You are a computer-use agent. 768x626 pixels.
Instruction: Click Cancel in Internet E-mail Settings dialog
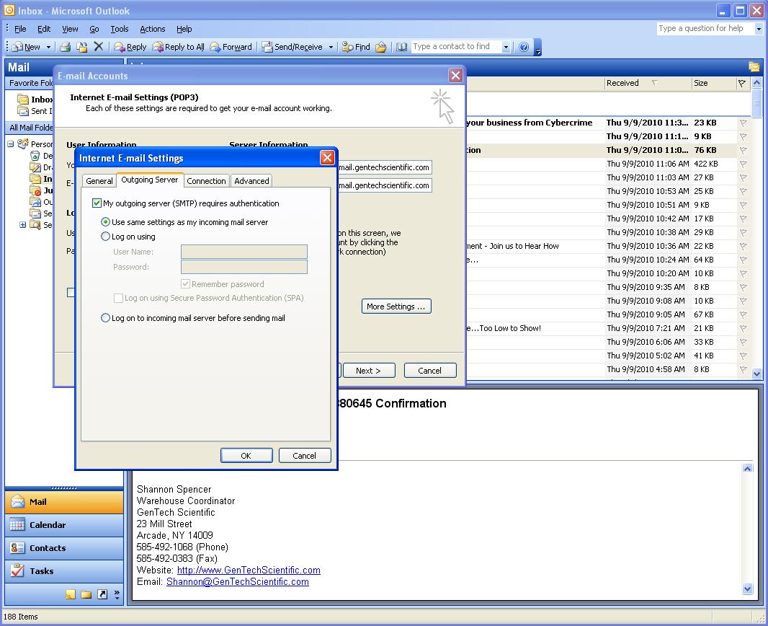pos(305,455)
